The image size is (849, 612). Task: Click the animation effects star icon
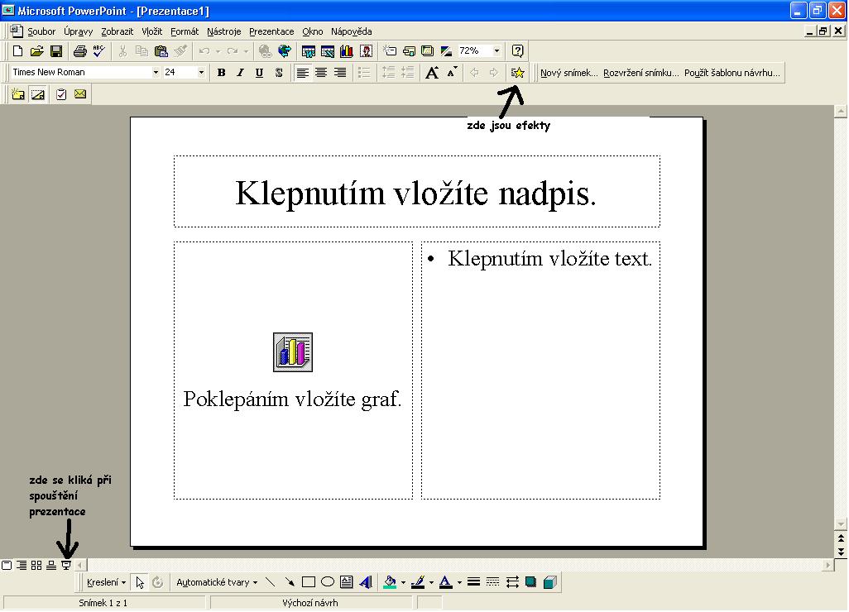(518, 73)
